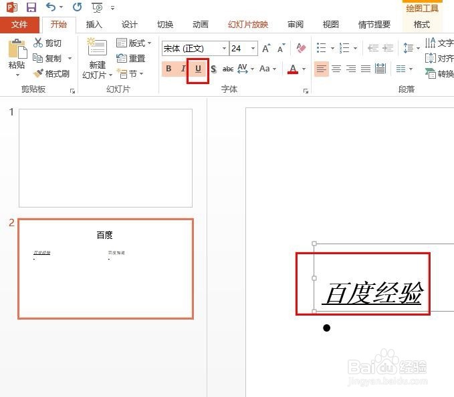The width and height of the screenshot is (454, 397).
Task: Apply bullet list icon
Action: coord(322,47)
